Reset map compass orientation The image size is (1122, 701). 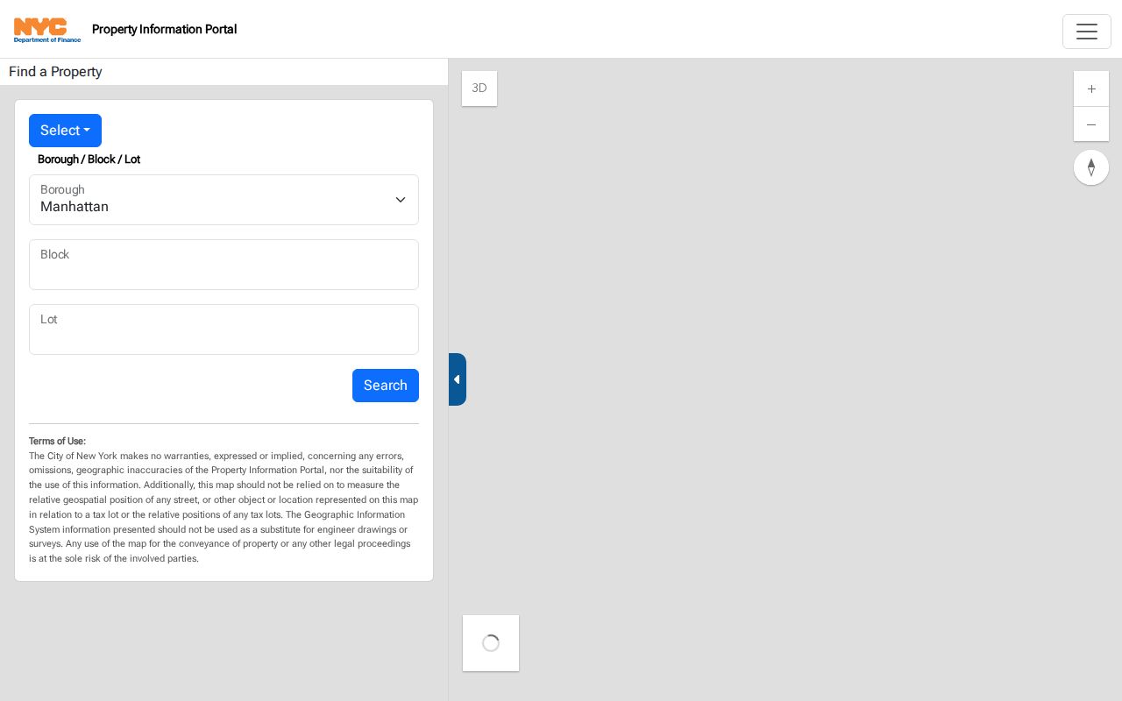pos(1091,167)
